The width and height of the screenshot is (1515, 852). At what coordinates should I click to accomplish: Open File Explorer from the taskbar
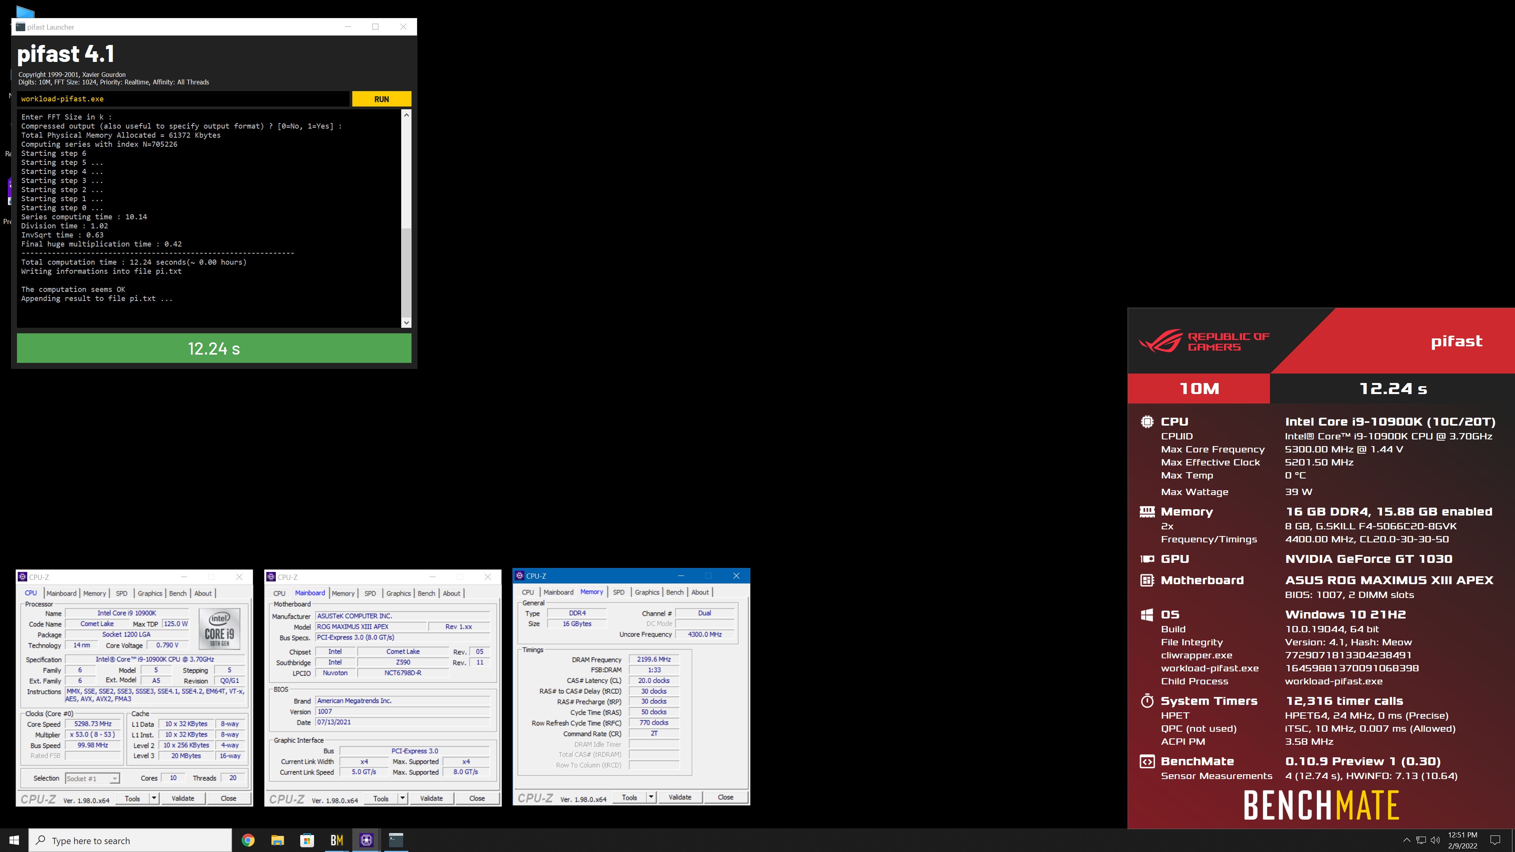278,840
